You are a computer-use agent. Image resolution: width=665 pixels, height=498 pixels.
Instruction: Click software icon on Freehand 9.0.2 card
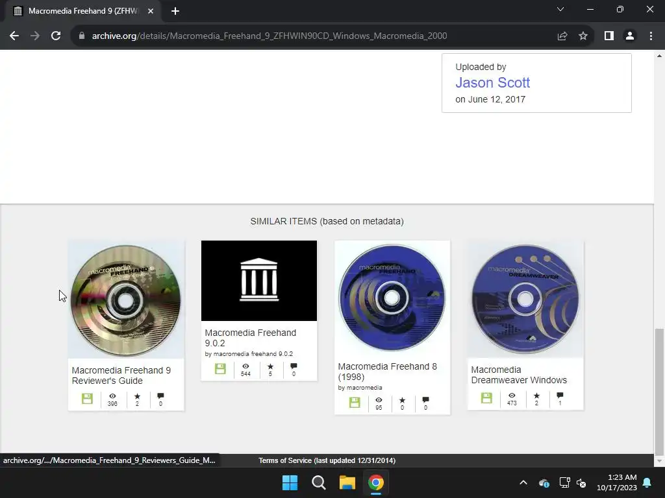click(x=220, y=368)
